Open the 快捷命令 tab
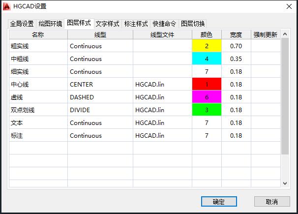The height and width of the screenshot is (214, 298). tap(164, 24)
